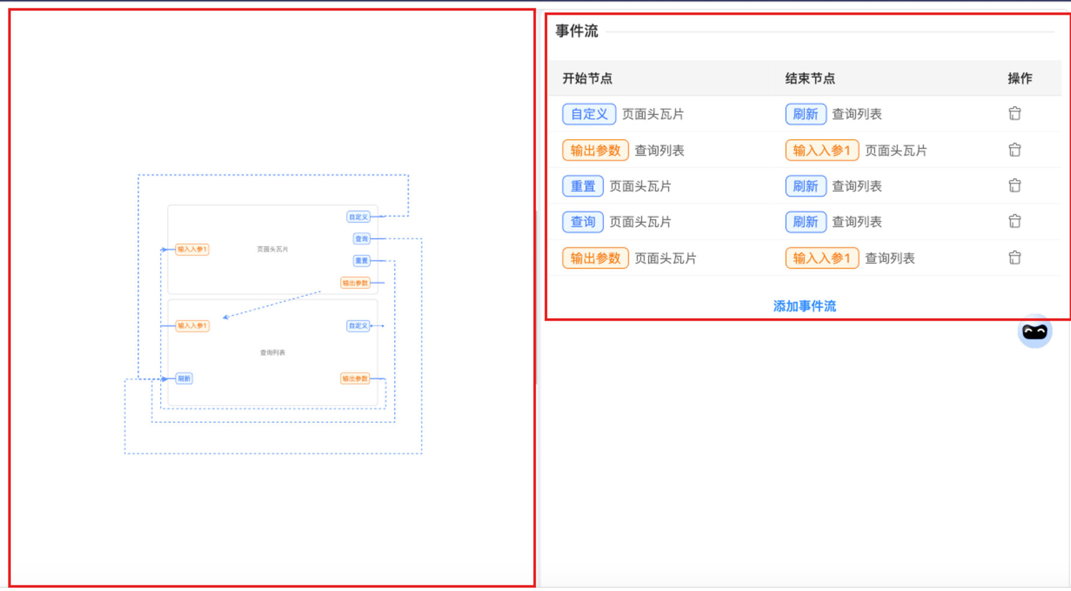The height and width of the screenshot is (591, 1071).
Task: Select 刷新 port on the diagram
Action: pos(184,378)
